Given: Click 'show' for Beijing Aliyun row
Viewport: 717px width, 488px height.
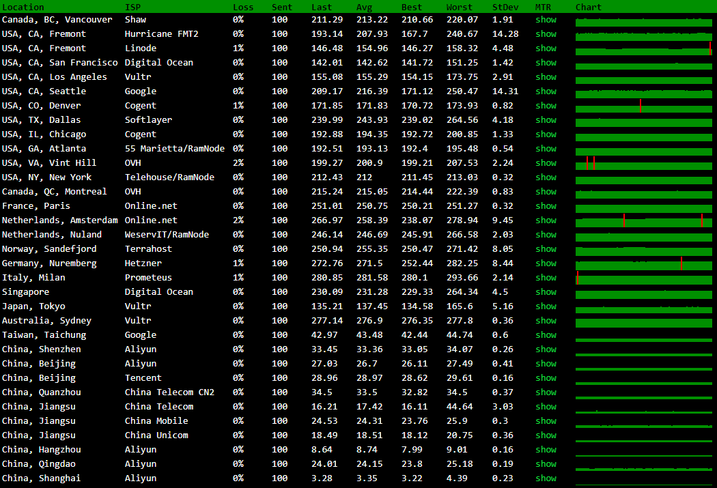Looking at the screenshot, I should point(546,364).
